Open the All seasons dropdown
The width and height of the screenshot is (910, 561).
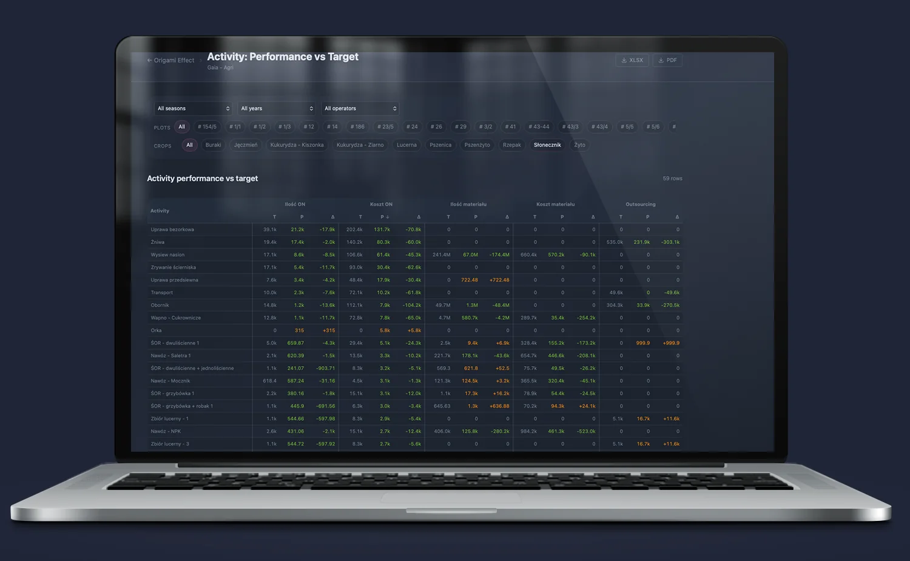[x=193, y=109]
